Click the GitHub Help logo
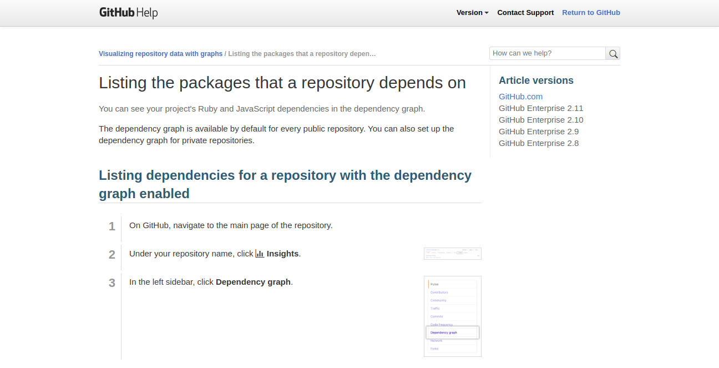 coord(128,12)
